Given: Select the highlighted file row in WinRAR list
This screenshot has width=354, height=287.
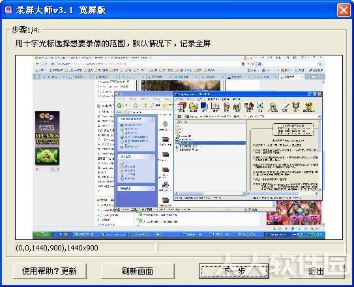Looking at the screenshot, I should tap(211, 143).
